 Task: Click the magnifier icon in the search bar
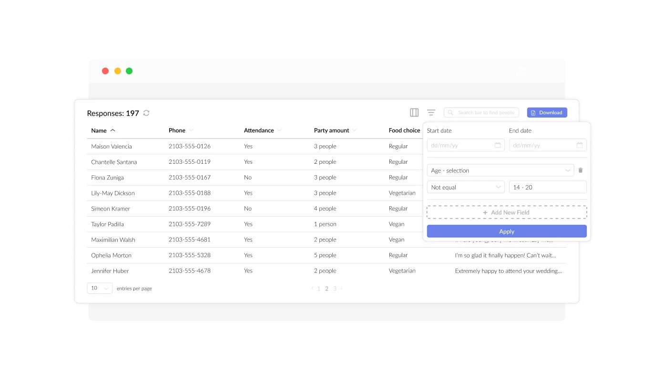click(x=450, y=112)
